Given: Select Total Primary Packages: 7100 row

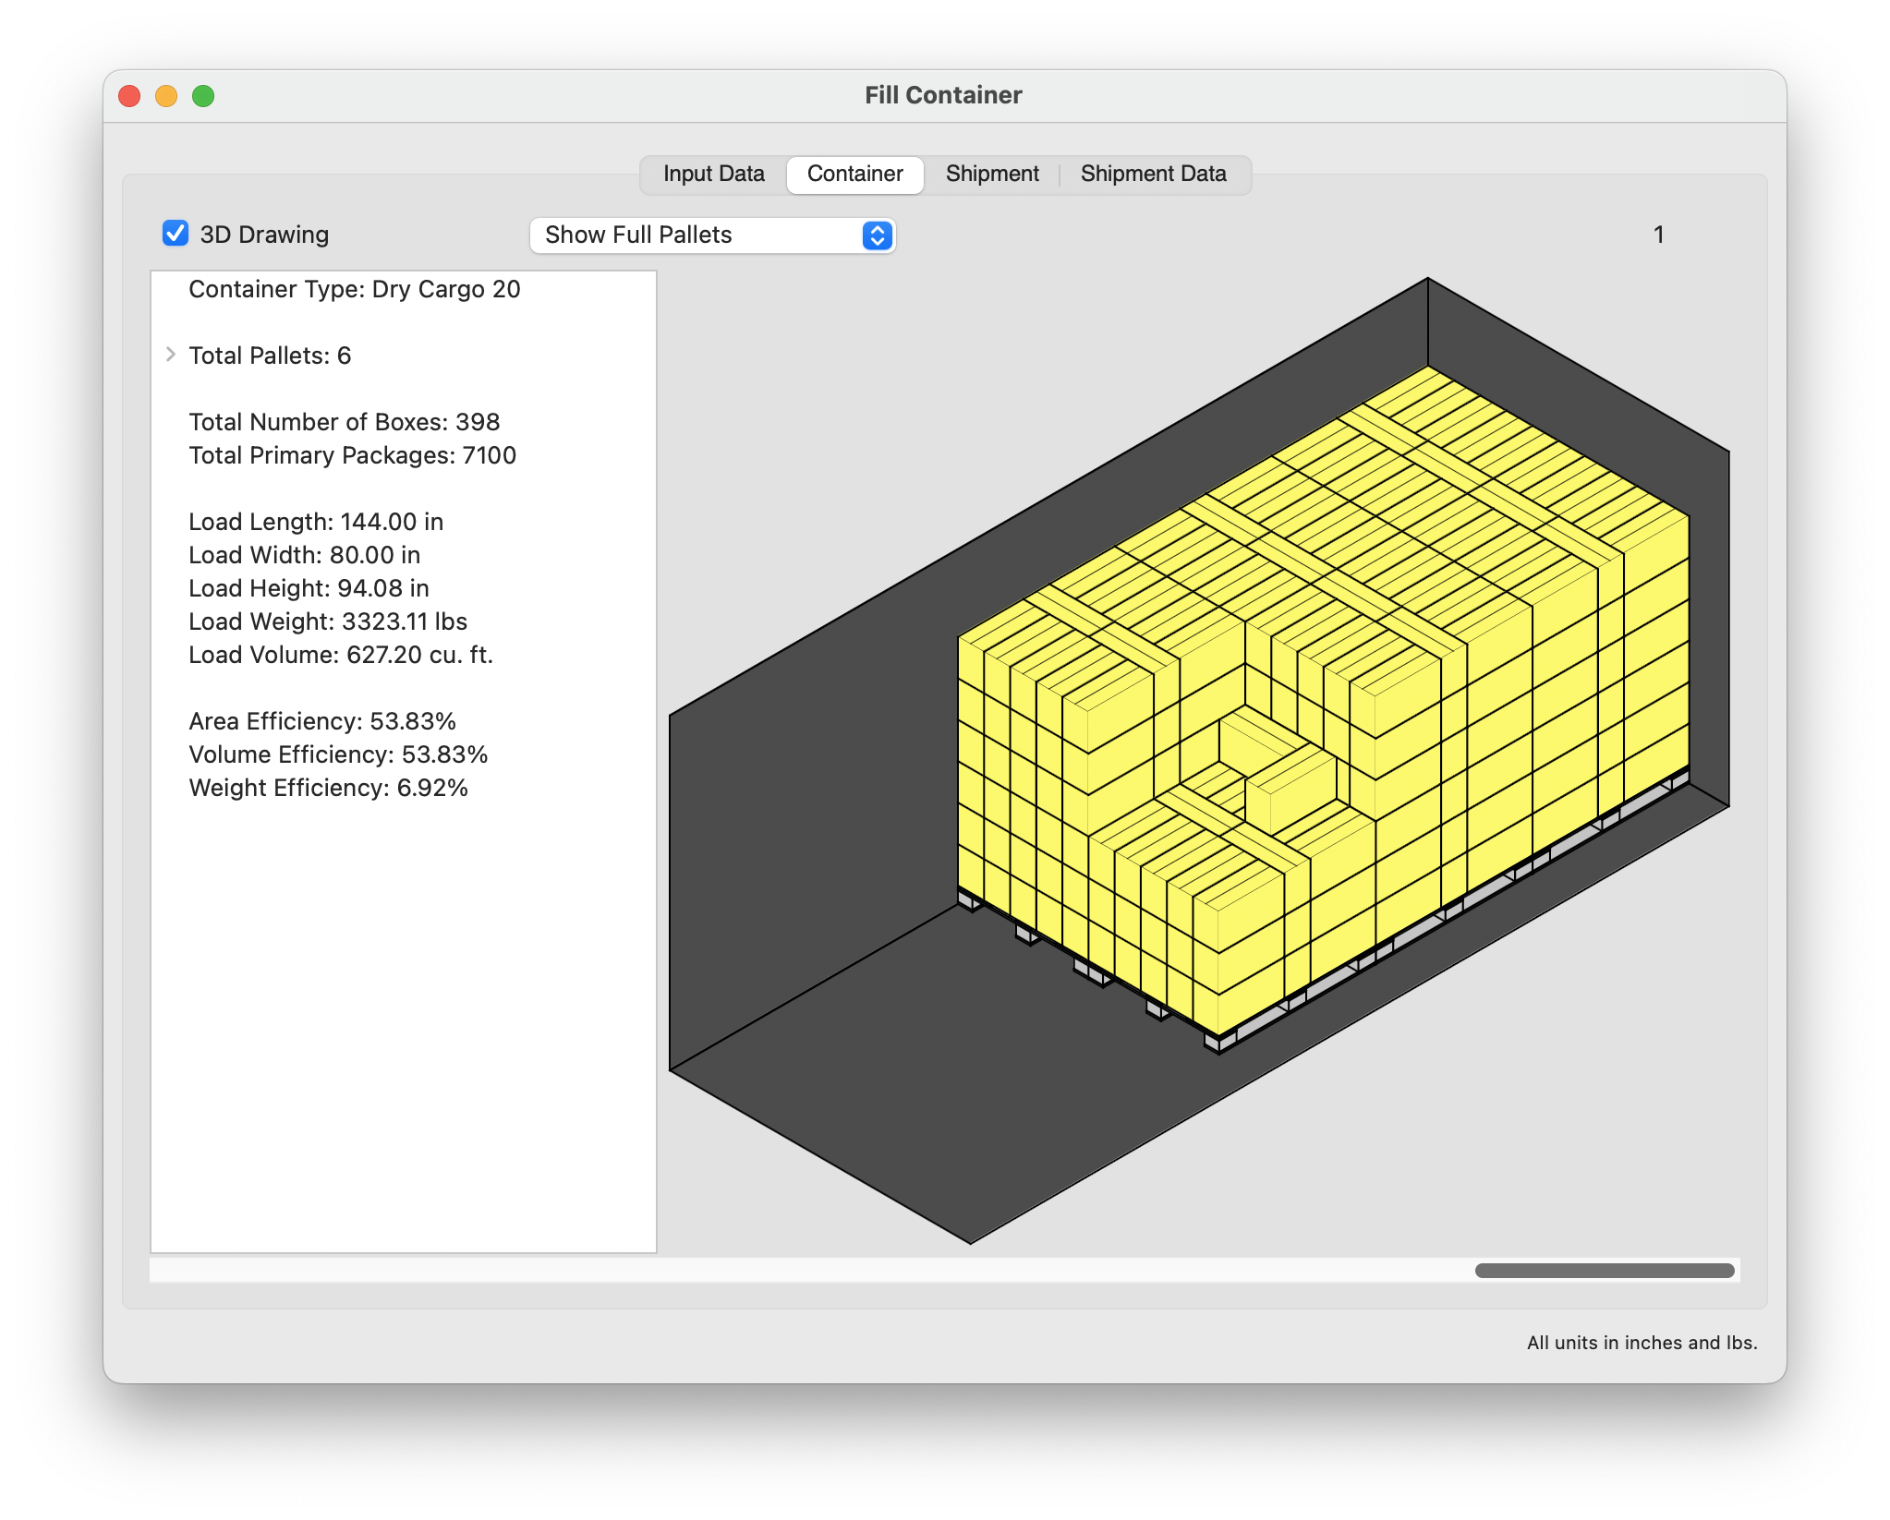Looking at the screenshot, I should (x=404, y=455).
